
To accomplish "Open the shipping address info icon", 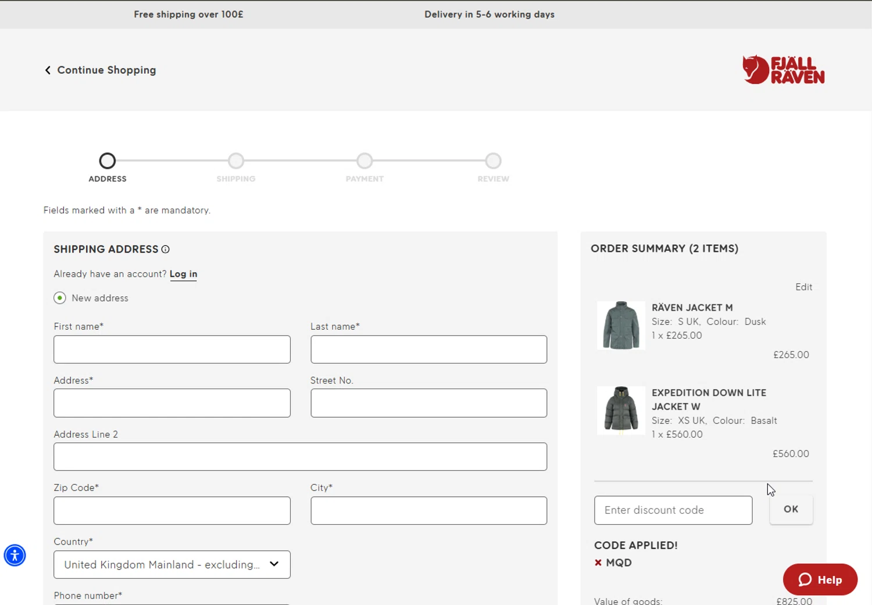I will 166,250.
